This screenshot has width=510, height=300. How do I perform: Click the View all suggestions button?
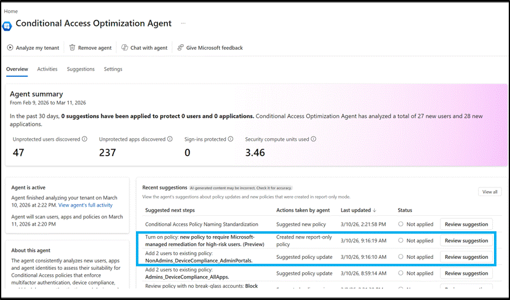point(490,192)
